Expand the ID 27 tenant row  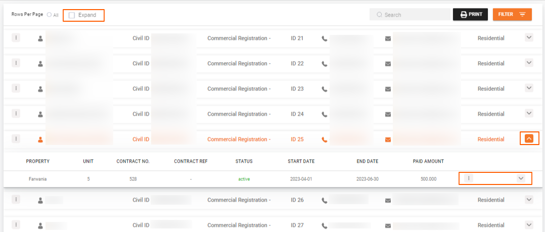click(x=529, y=224)
